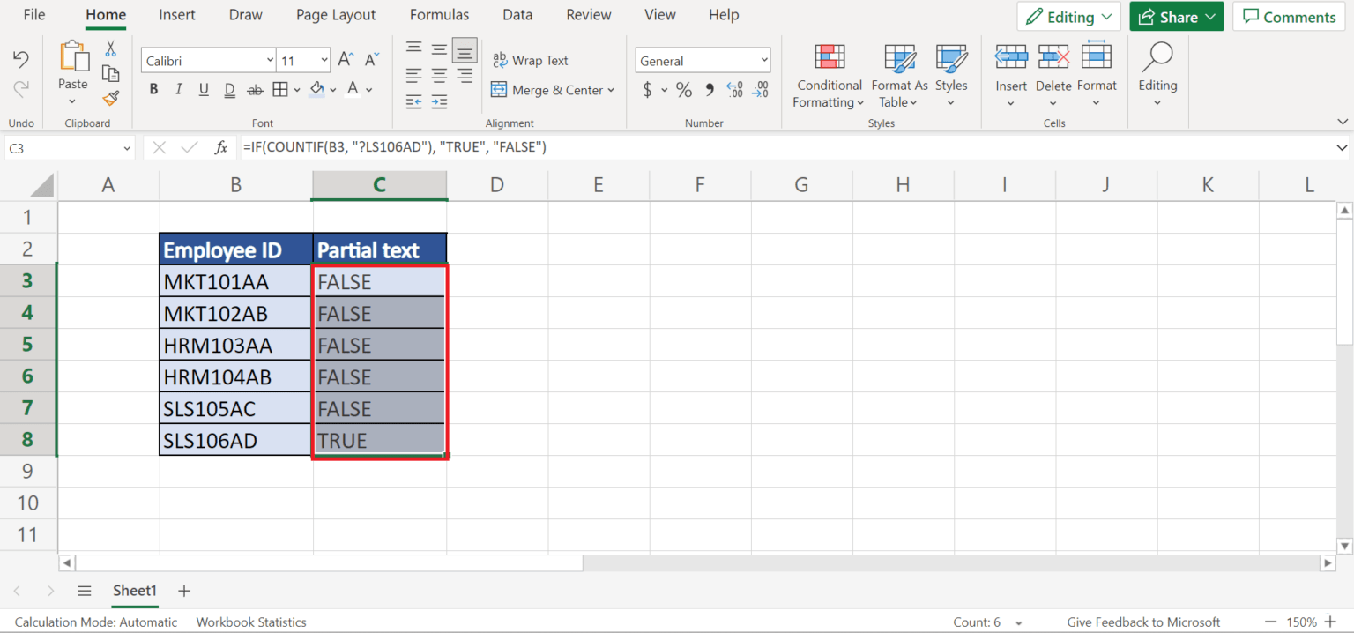The height and width of the screenshot is (633, 1354).
Task: Decrease font size with the smaller A
Action: point(369,61)
